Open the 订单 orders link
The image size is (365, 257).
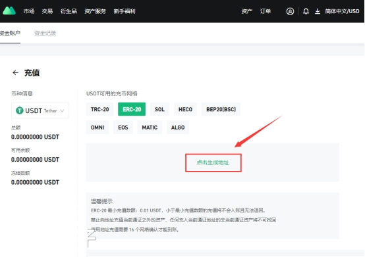tap(266, 11)
